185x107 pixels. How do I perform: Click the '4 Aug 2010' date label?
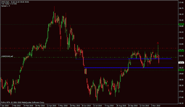(x=109, y=106)
